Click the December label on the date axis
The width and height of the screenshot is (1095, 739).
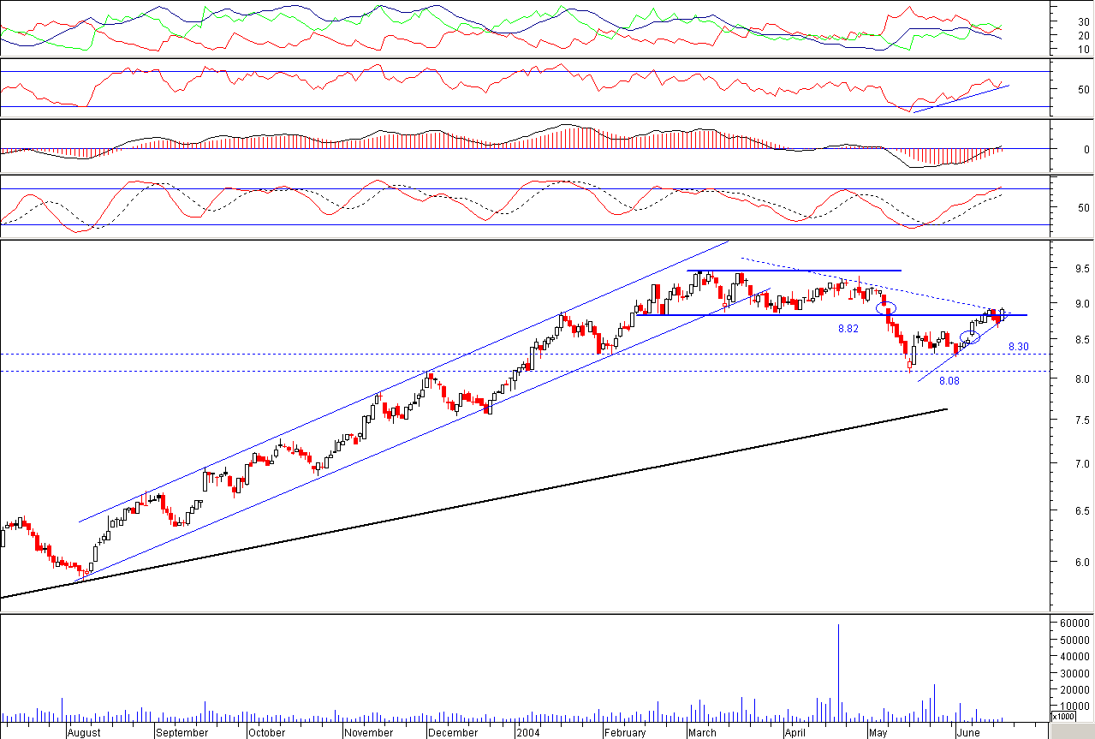click(453, 733)
